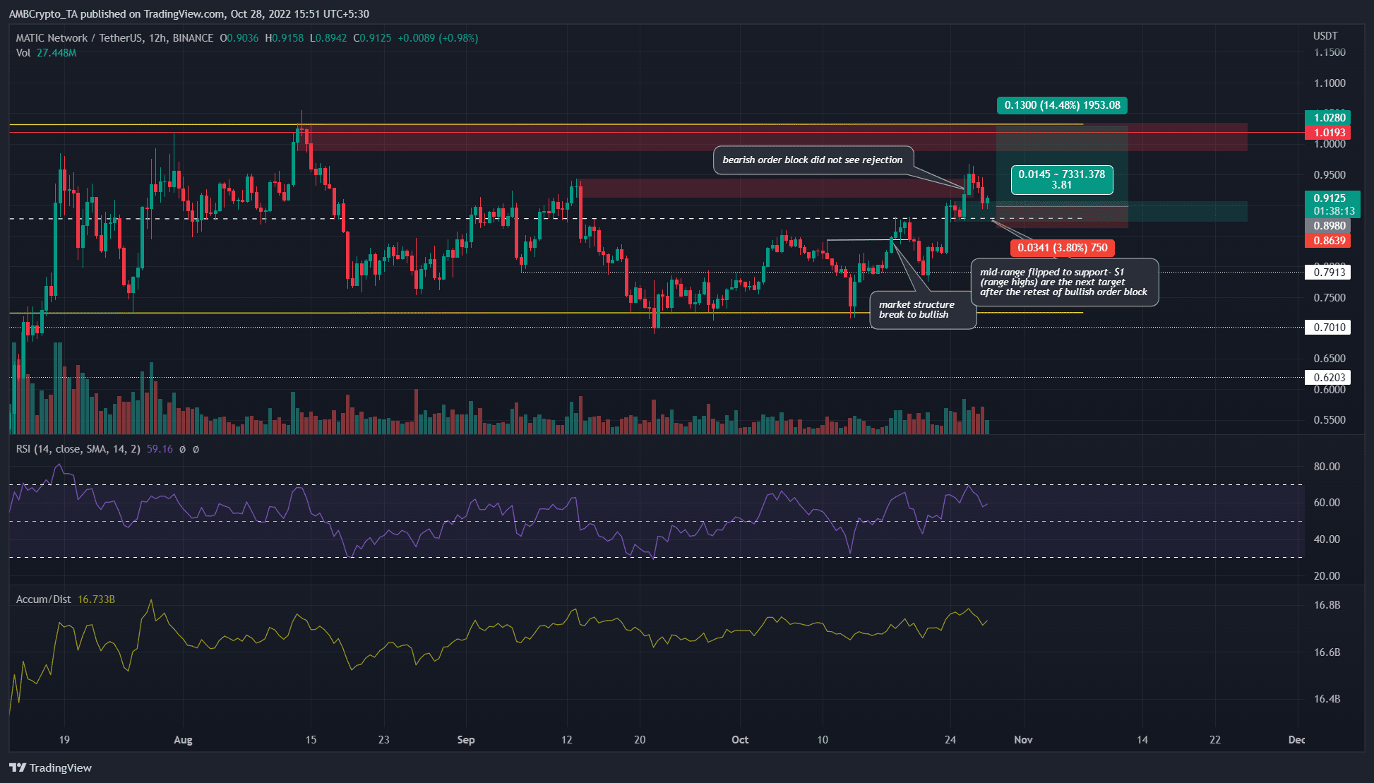The height and width of the screenshot is (783, 1374).
Task: Click the RSI value 59.16
Action: [x=160, y=449]
